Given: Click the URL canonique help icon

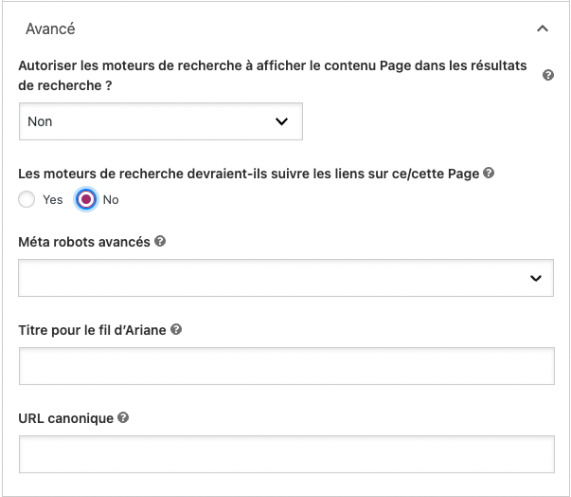Looking at the screenshot, I should pyautogui.click(x=123, y=417).
